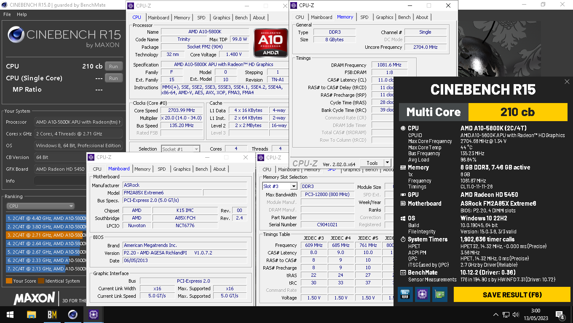Switch to CPU tab in CPU-Z SPD window
The height and width of the screenshot is (323, 573).
tap(267, 169)
